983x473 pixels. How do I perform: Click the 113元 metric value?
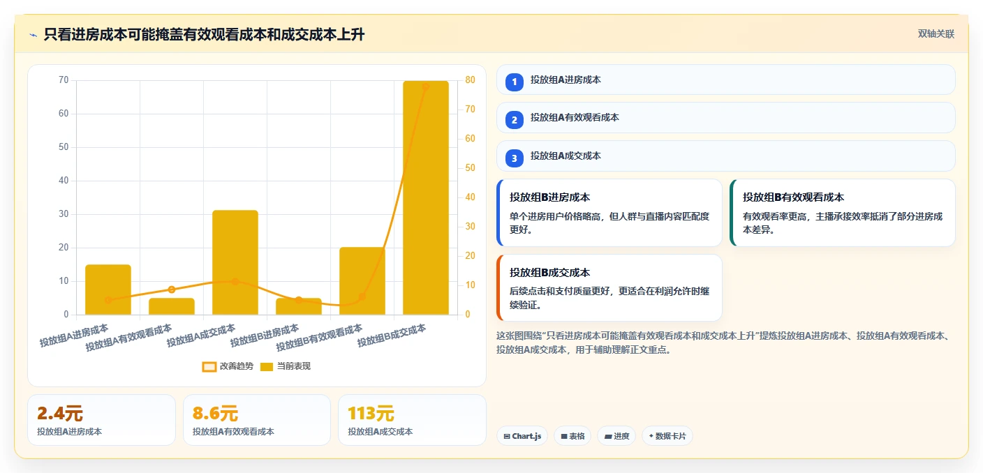click(371, 414)
